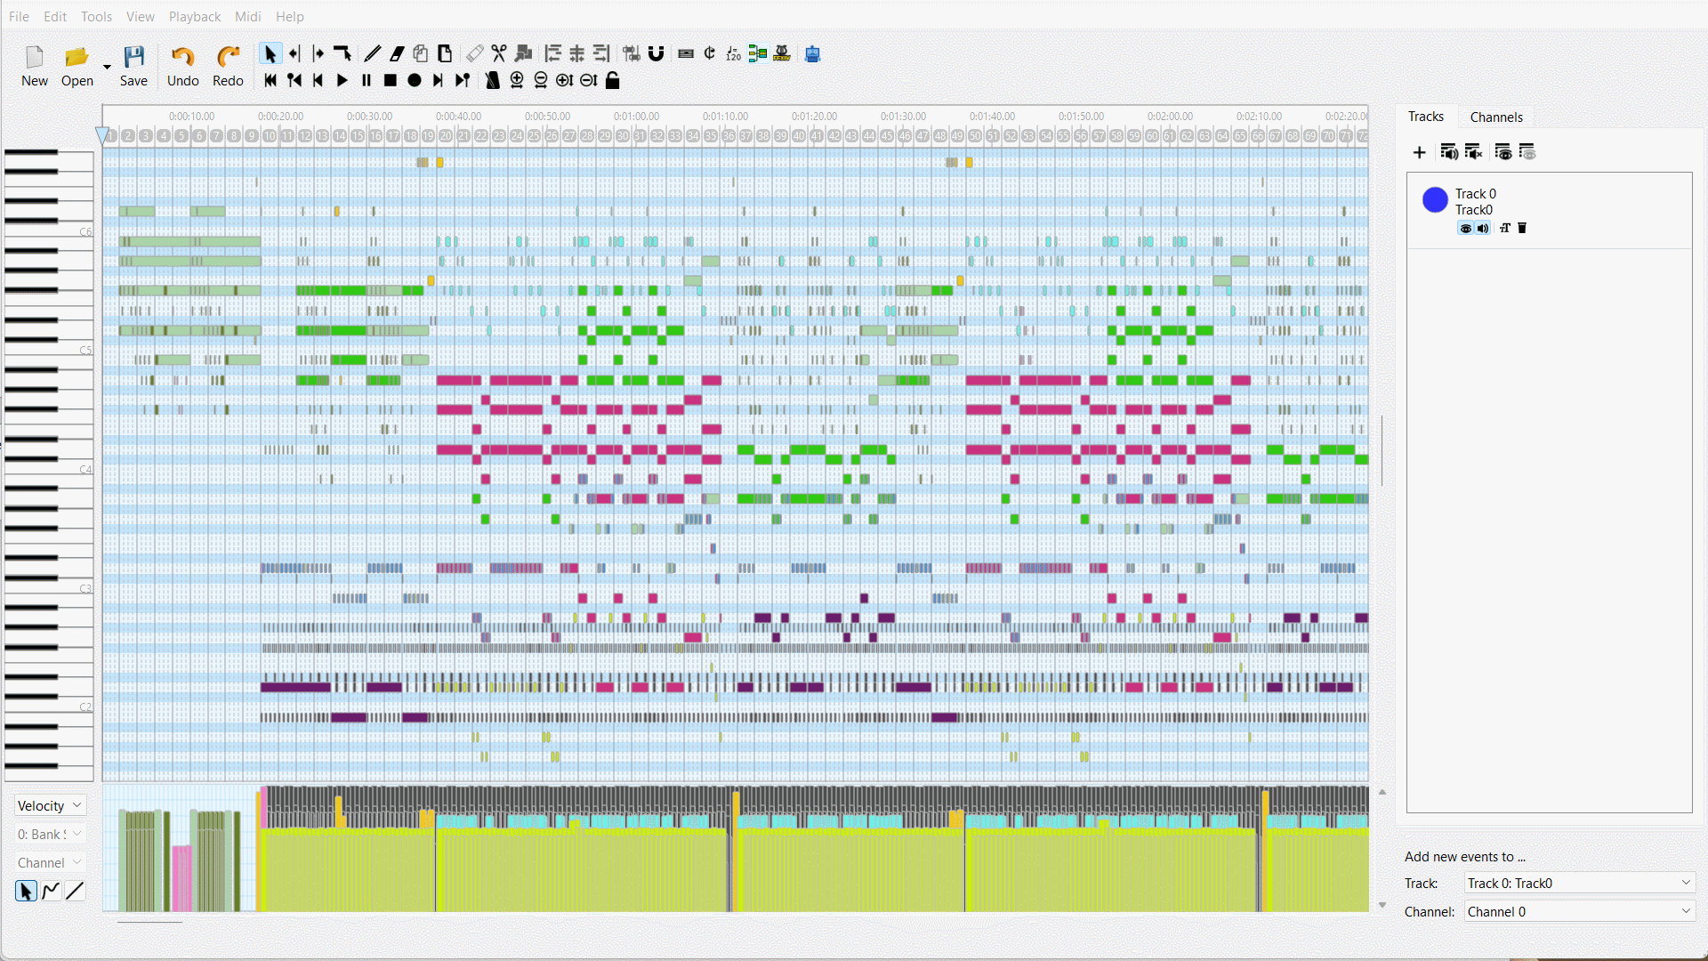Image resolution: width=1708 pixels, height=961 pixels.
Task: Click the blue Track 0 color circle
Action: (x=1434, y=200)
